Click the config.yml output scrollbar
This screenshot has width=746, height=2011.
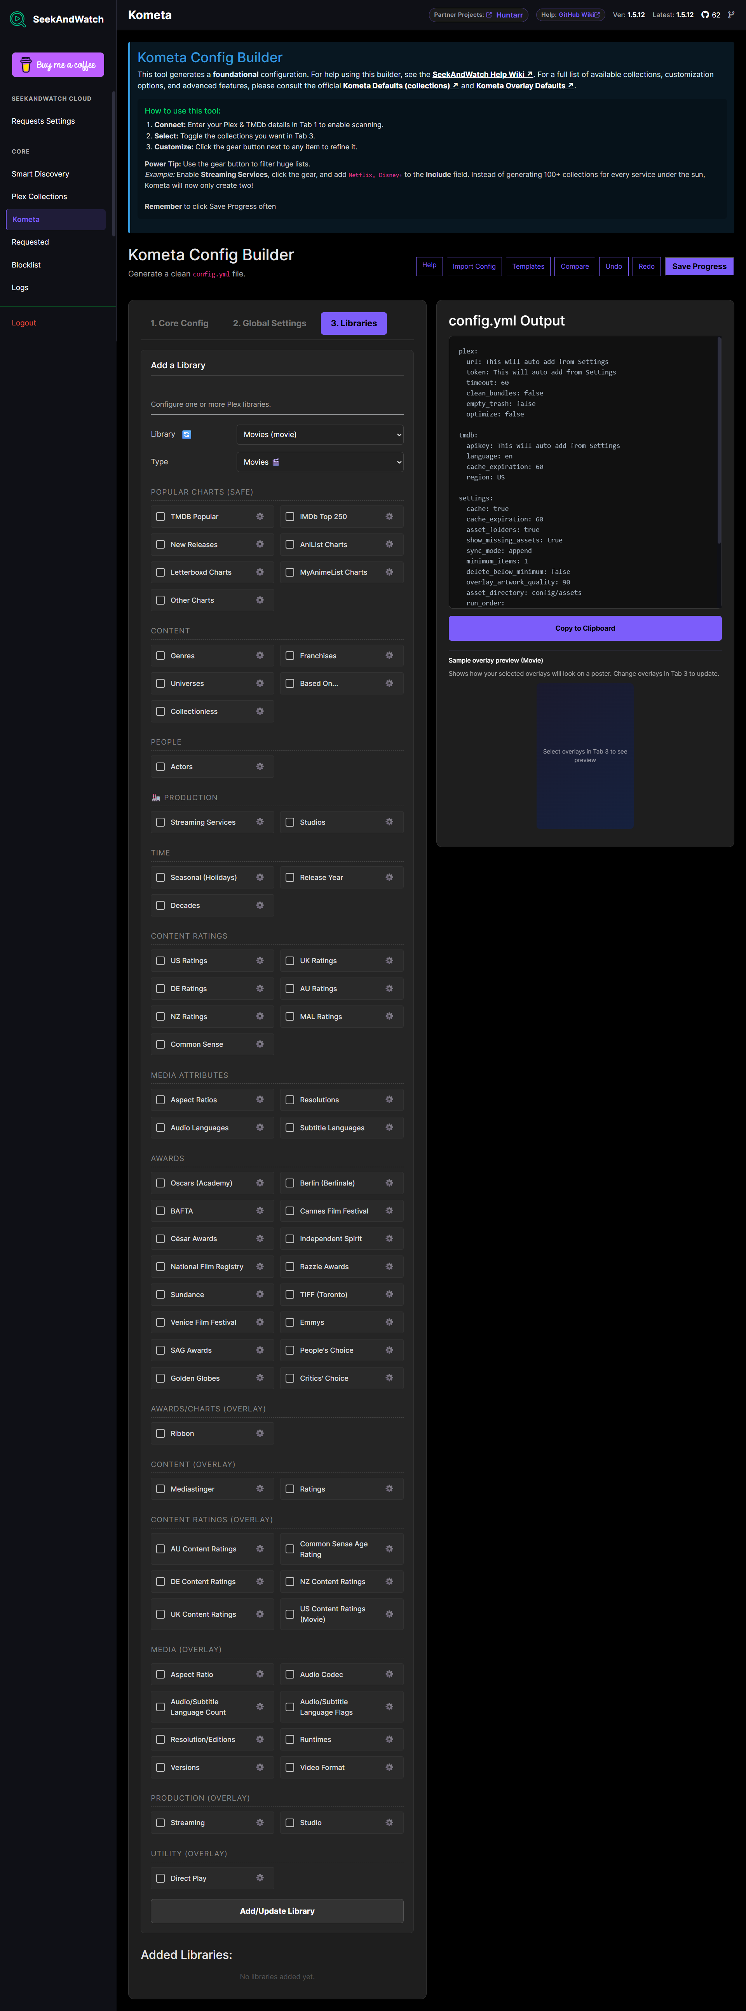719,441
